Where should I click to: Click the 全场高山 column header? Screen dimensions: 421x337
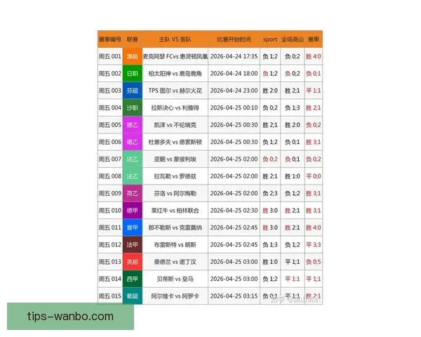293,39
